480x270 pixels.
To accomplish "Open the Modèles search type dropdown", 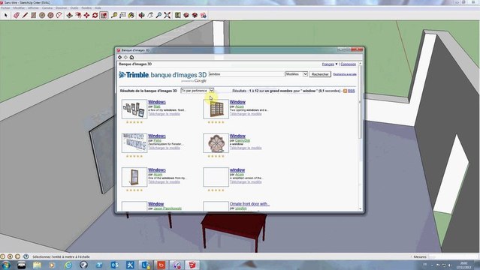I will pos(296,74).
